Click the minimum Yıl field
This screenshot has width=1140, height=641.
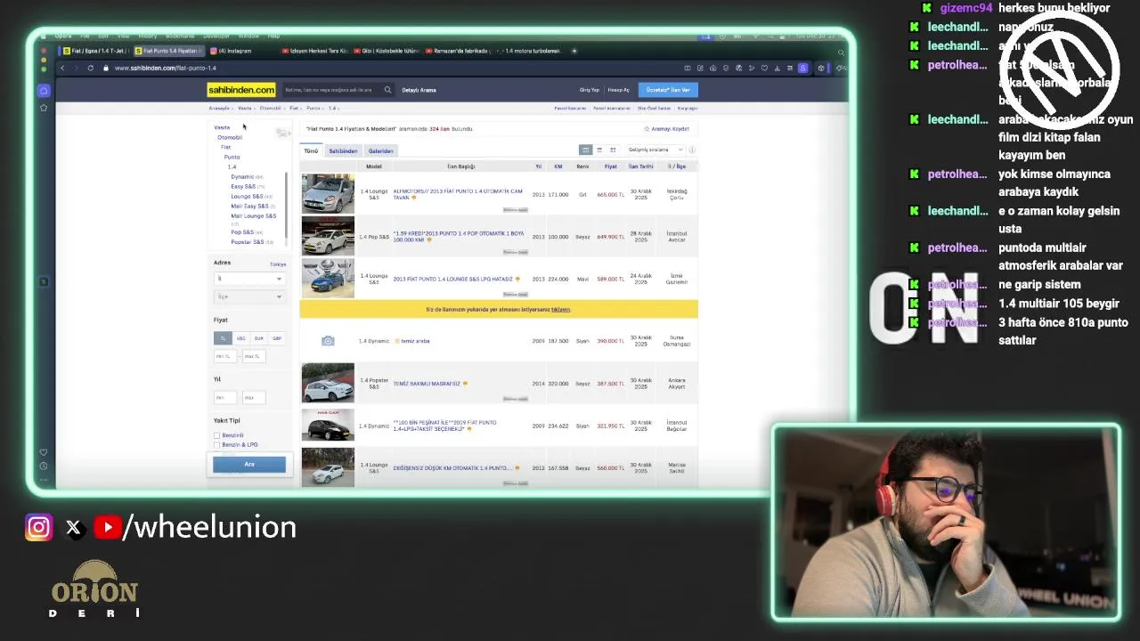(x=224, y=398)
